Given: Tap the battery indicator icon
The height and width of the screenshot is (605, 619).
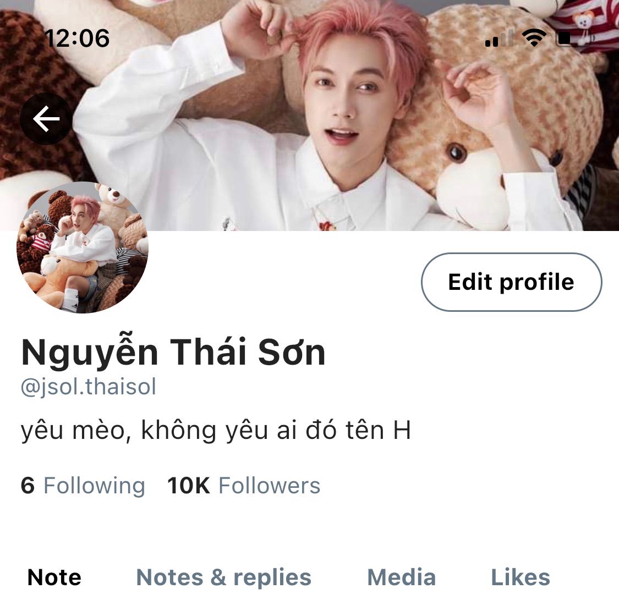Looking at the screenshot, I should 574,38.
